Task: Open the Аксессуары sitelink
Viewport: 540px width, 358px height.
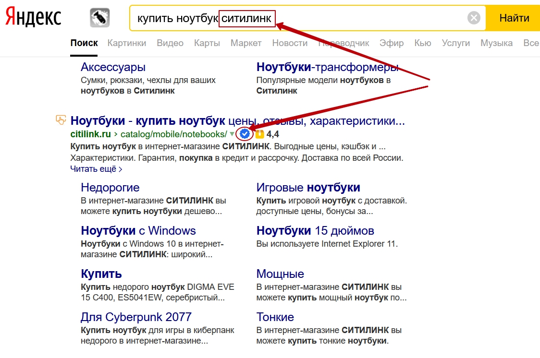Action: (x=113, y=67)
